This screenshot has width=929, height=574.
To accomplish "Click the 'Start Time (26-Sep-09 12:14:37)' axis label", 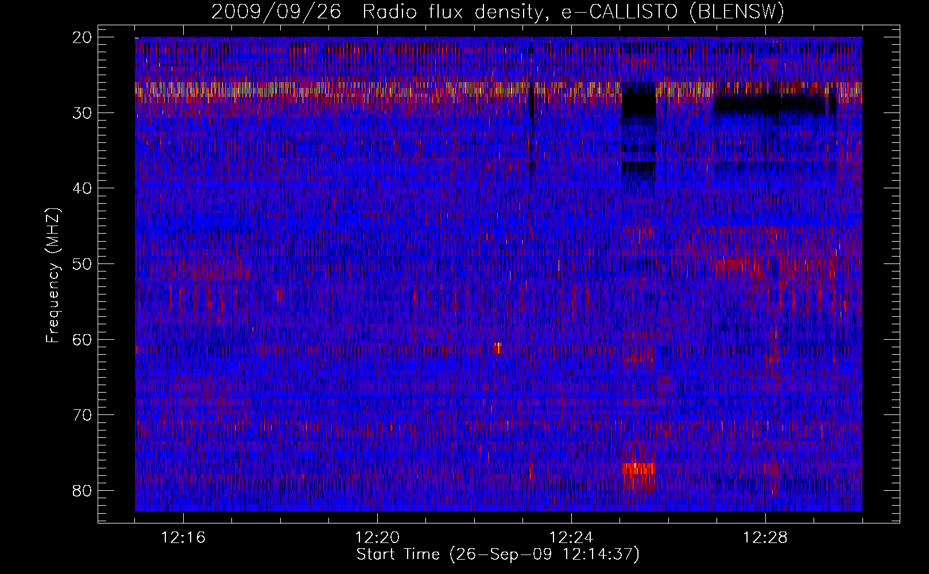I will (498, 554).
